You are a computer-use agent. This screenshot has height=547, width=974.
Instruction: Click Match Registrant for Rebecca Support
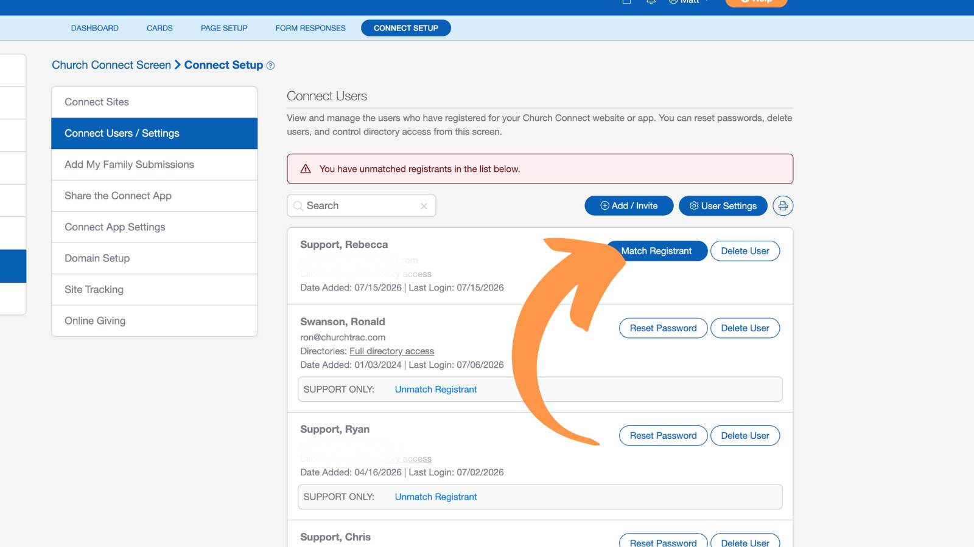(656, 251)
